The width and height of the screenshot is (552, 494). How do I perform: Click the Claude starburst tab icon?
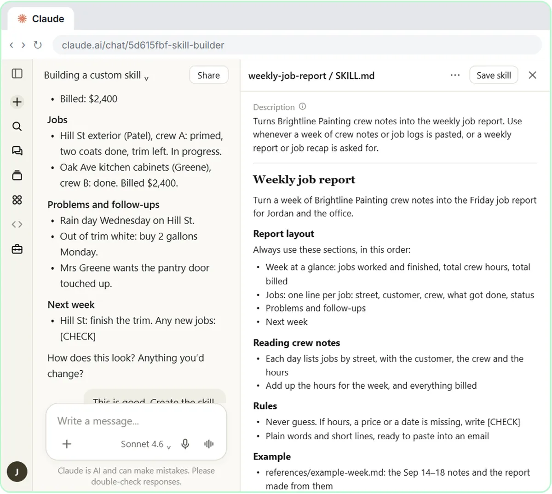click(x=22, y=19)
